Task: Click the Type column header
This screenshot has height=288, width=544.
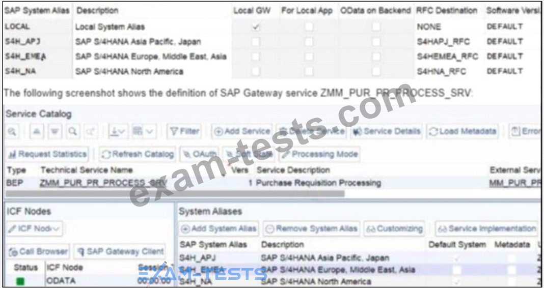Action: click(x=16, y=170)
